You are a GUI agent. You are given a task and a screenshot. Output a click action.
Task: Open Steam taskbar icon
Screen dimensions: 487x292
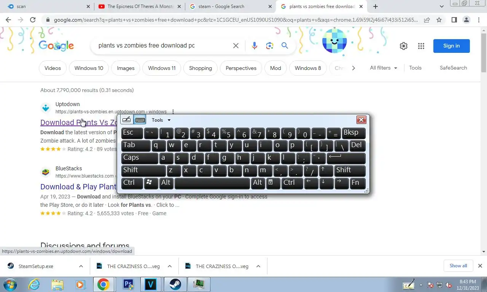tap(175, 284)
